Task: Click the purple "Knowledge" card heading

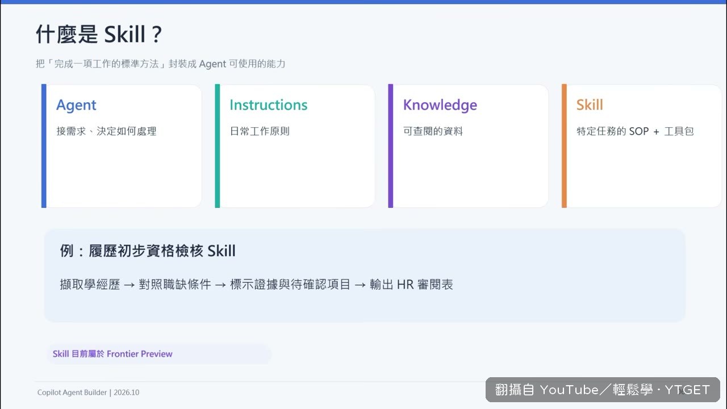Action: tap(440, 105)
